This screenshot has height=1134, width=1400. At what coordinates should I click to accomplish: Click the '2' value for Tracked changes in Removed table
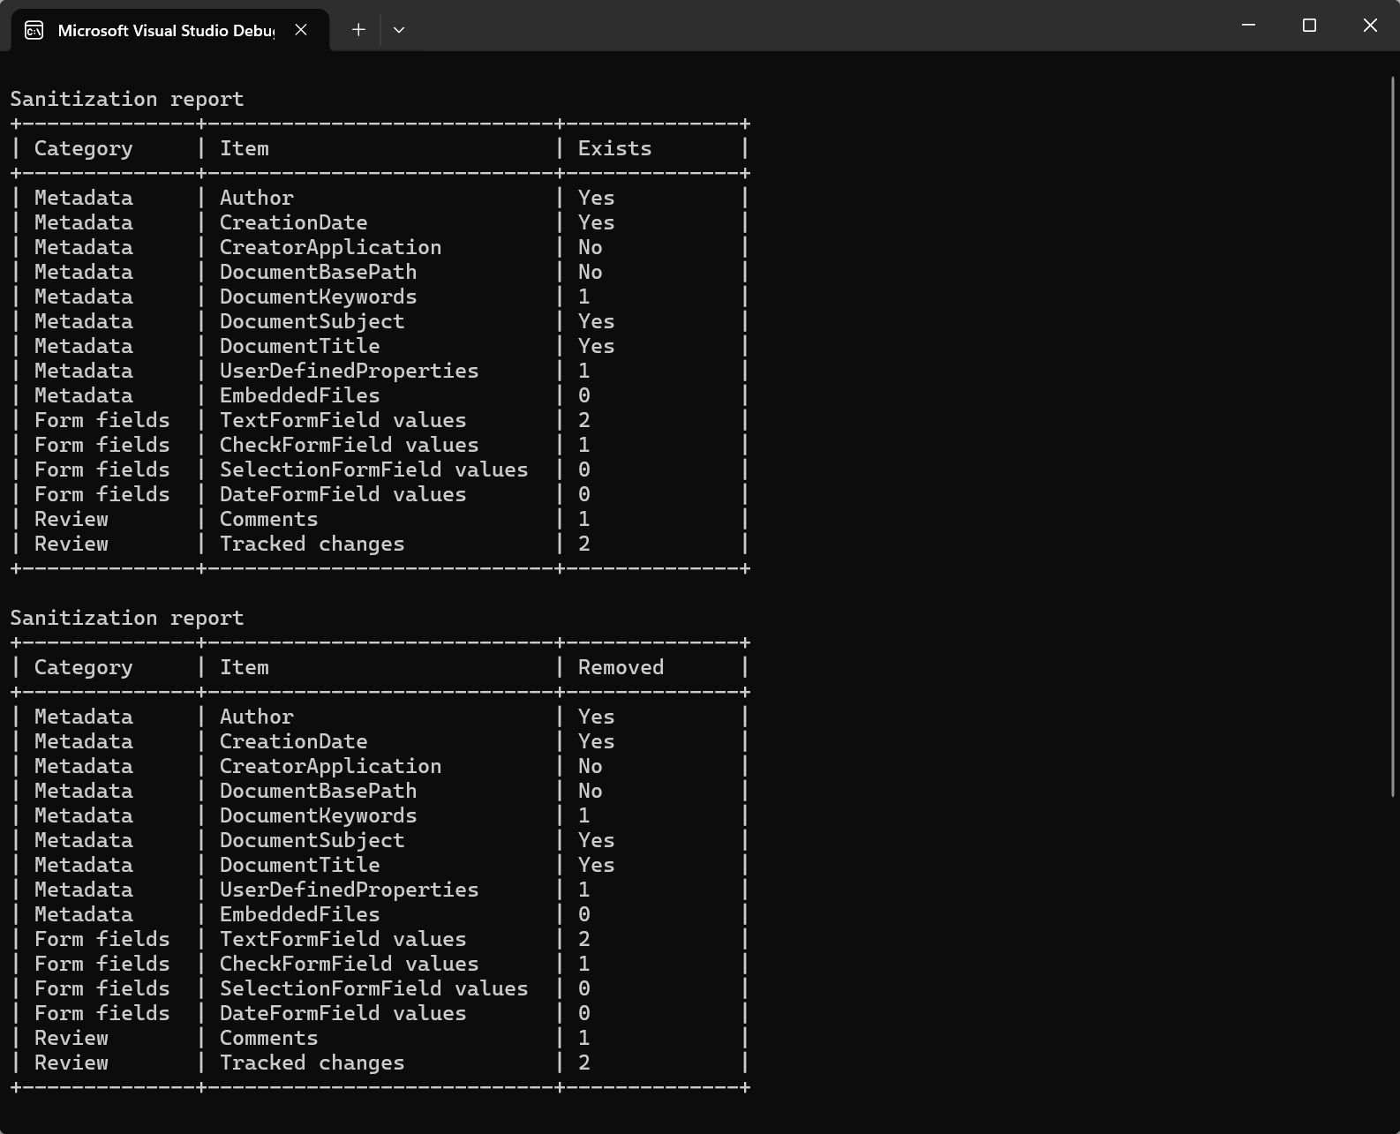point(584,1063)
